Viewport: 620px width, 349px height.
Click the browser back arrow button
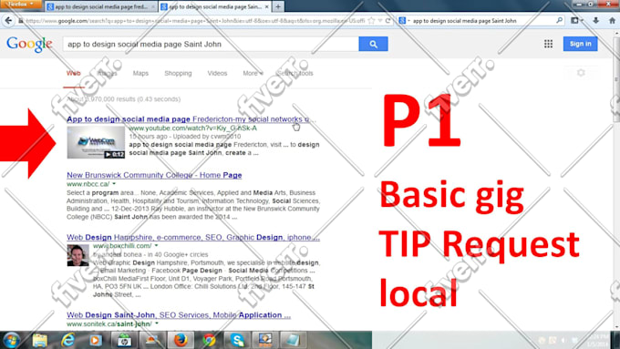click(8, 21)
